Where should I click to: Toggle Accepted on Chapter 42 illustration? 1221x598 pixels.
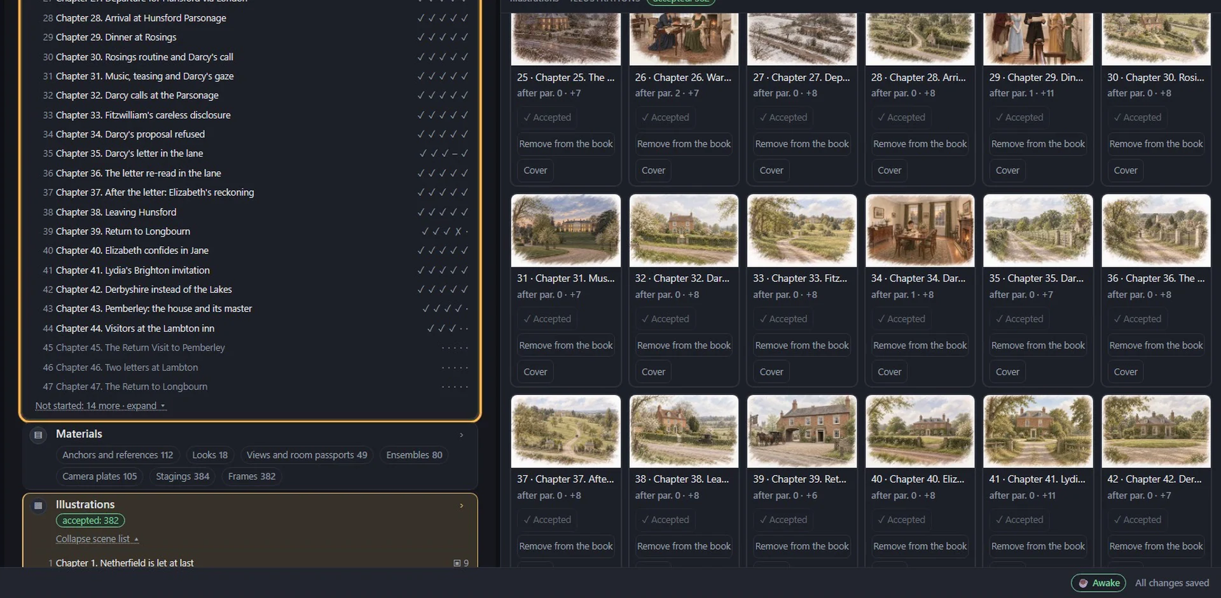[x=1138, y=520]
